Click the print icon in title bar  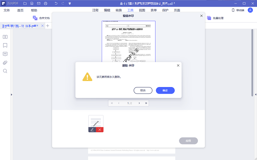coord(45,4)
